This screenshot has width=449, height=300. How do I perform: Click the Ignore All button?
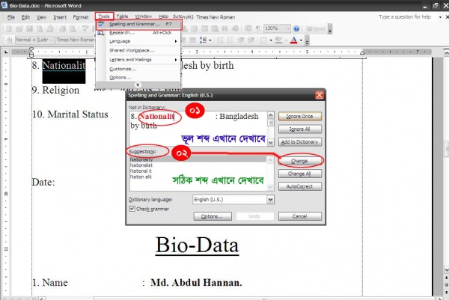click(x=300, y=129)
